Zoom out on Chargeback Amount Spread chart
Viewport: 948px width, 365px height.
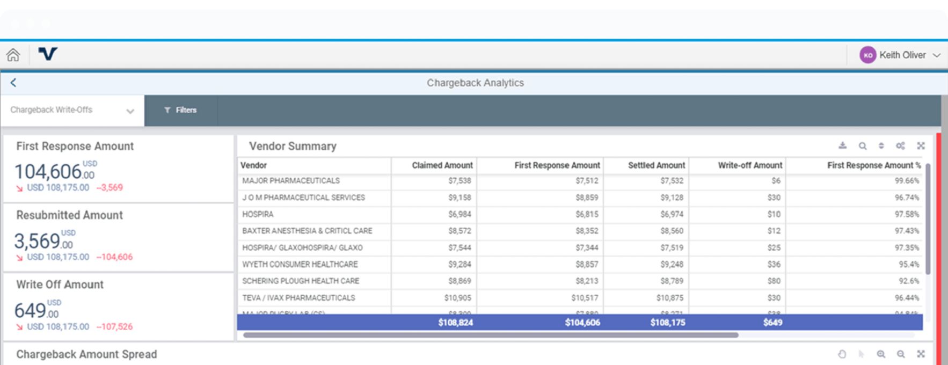(x=901, y=354)
